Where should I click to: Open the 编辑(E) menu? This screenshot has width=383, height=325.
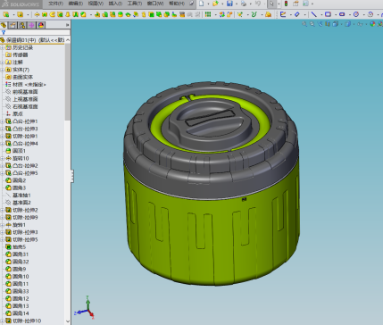tap(76, 4)
